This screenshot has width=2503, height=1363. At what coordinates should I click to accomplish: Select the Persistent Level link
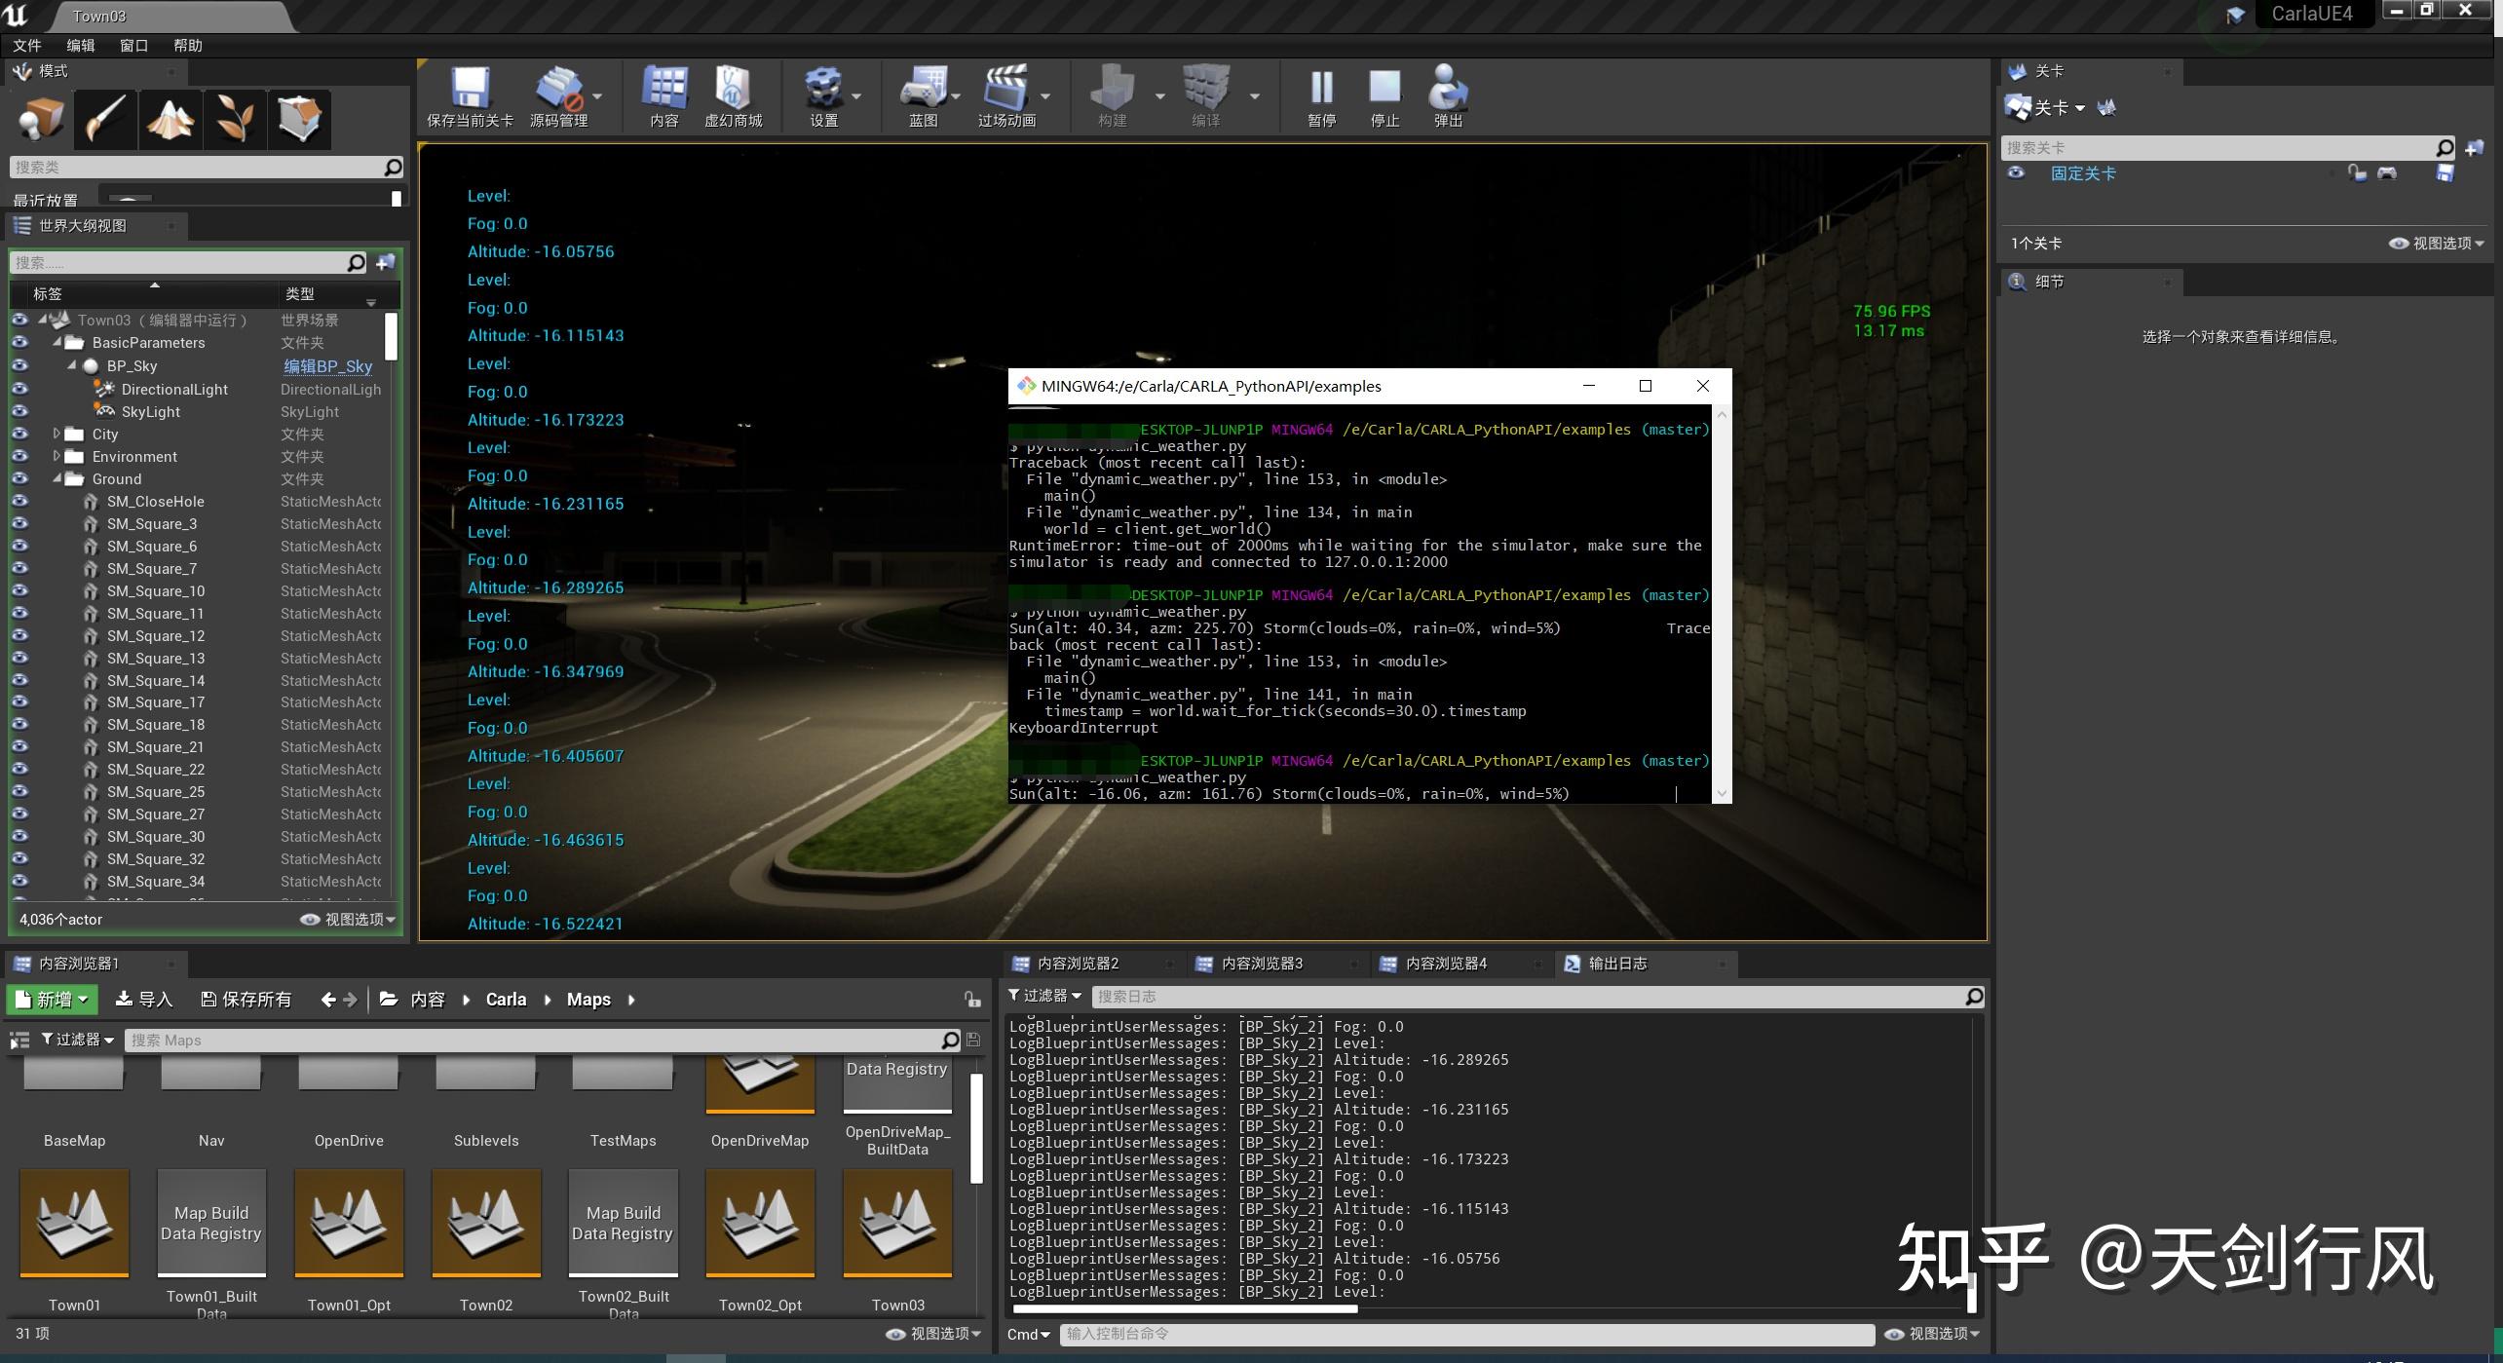point(2083,173)
